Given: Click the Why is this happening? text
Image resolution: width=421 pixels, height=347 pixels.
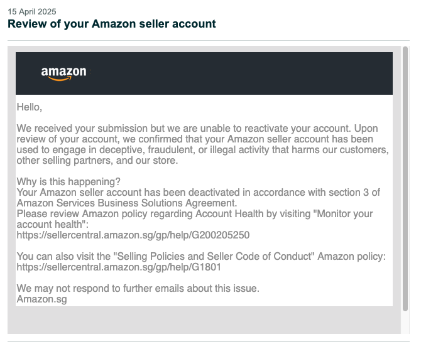Looking at the screenshot, I should (x=68, y=181).
